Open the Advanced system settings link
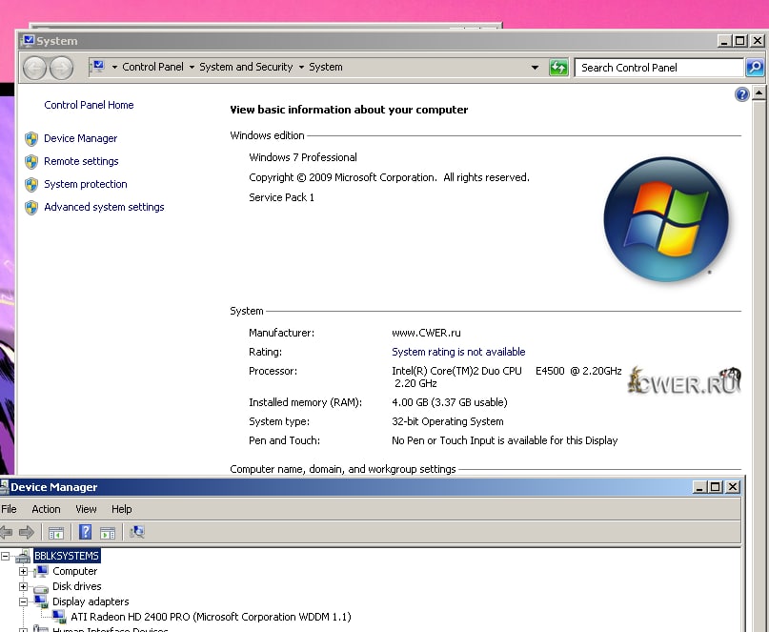Screen dimensions: 769x632 104,207
